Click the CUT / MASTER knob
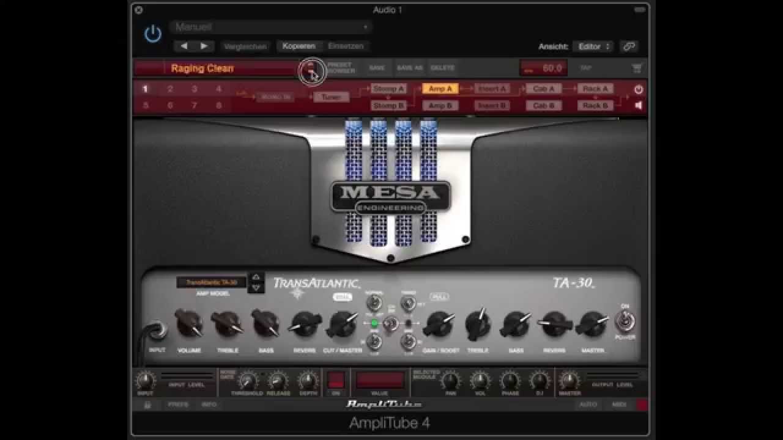This screenshot has height=440, width=783. [343, 324]
